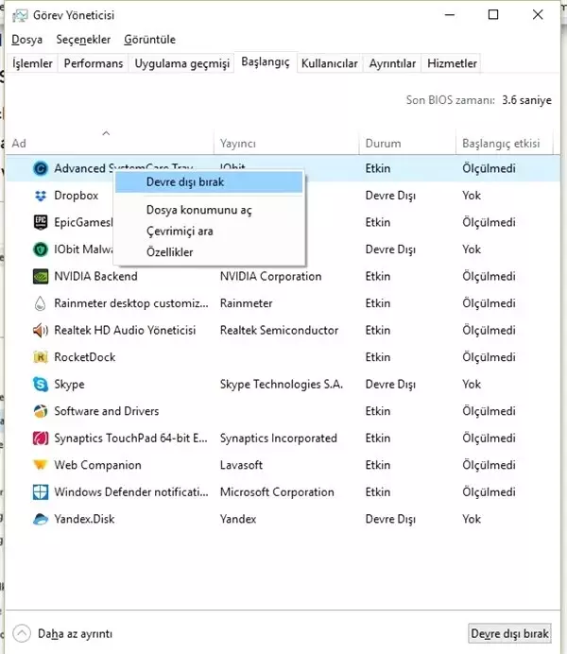Select the RocketDock entry name

click(85, 357)
